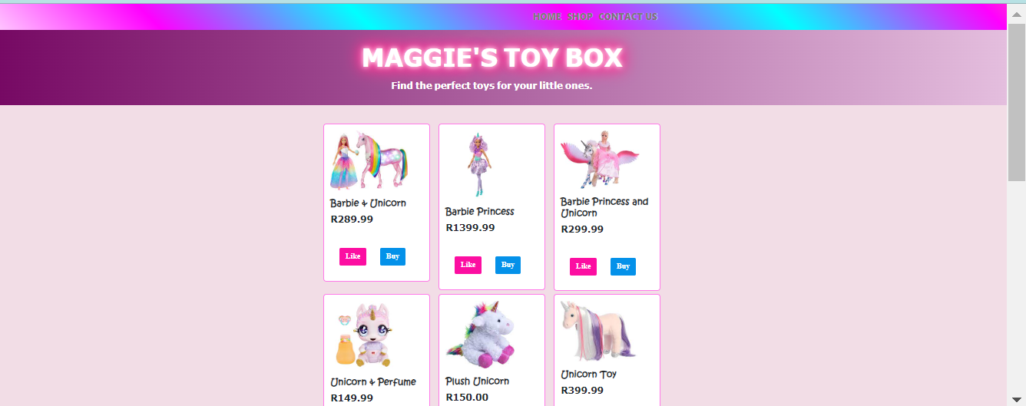
Task: Buy the Barbie & Unicorn toy
Action: (392, 256)
